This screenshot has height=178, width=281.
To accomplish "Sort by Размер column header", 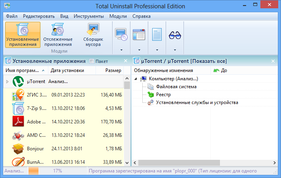I will coord(113,70).
